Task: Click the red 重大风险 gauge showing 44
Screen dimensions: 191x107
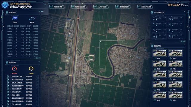Action: 14,69
